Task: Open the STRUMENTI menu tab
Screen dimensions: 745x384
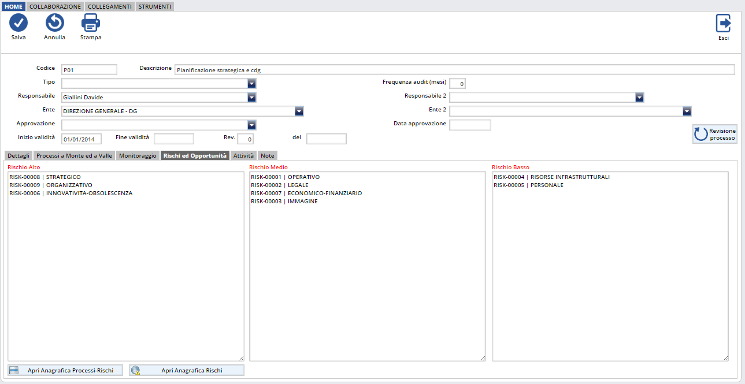Action: coord(155,6)
